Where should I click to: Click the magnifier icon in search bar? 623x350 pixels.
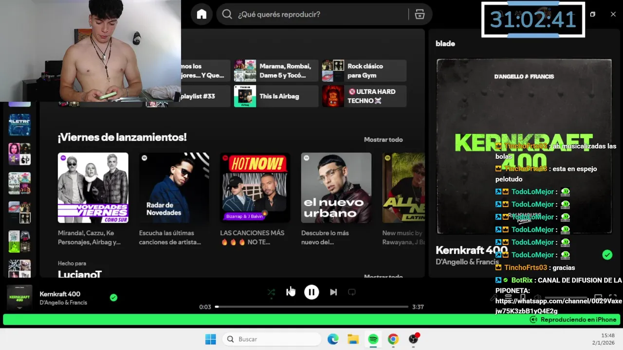[227, 14]
